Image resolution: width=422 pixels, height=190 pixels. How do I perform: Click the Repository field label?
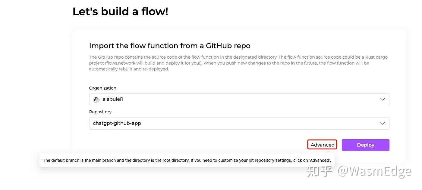[x=100, y=112]
